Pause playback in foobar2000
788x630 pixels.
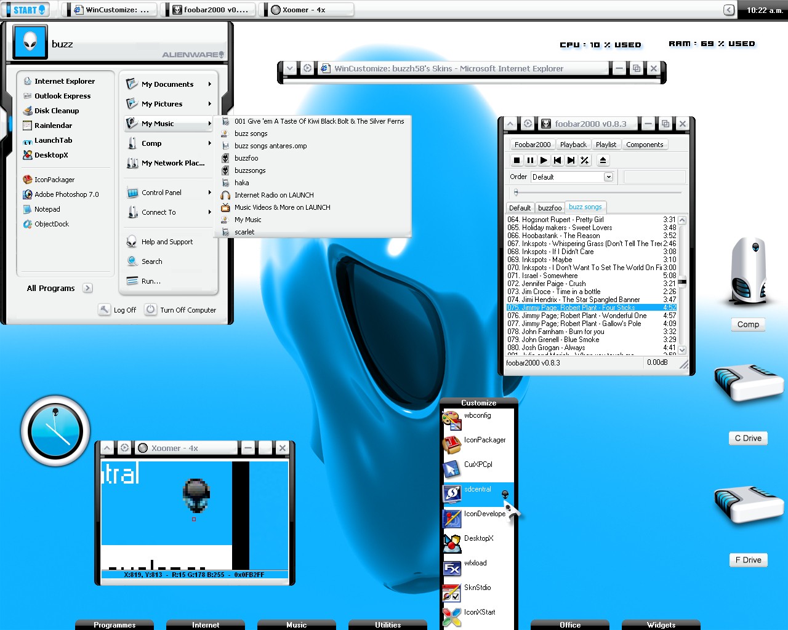pos(530,161)
